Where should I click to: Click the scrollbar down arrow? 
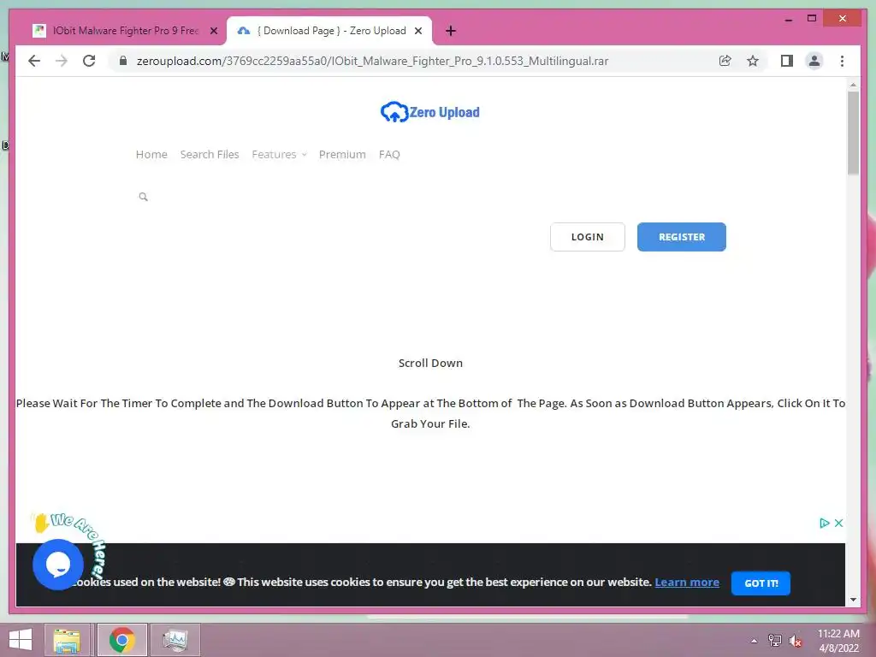coord(853,600)
